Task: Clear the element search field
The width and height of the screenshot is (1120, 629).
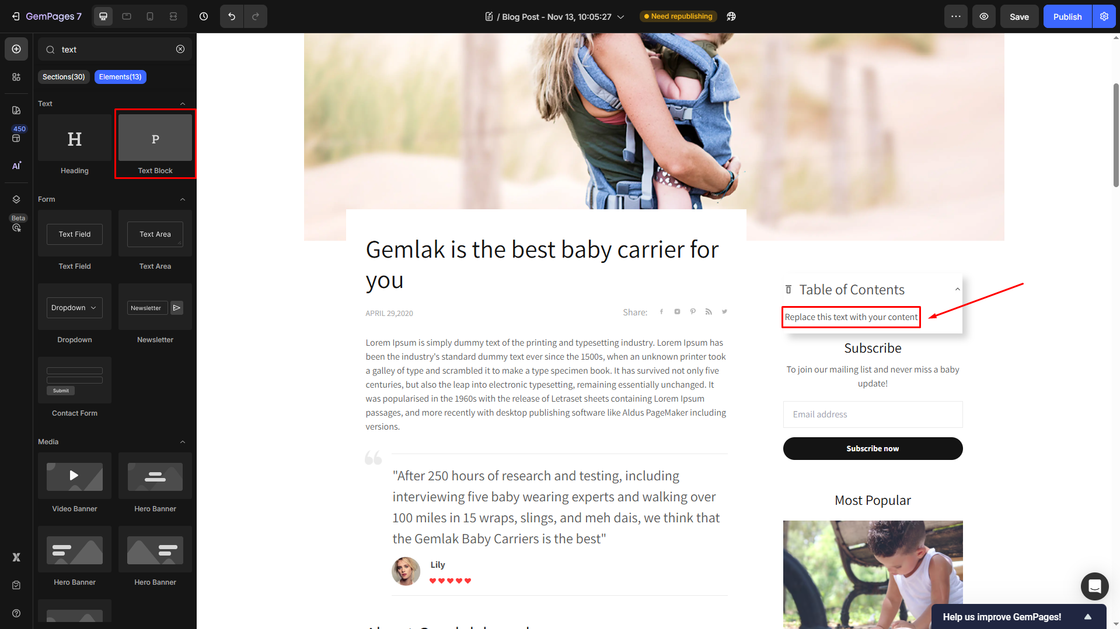Action: [x=180, y=49]
